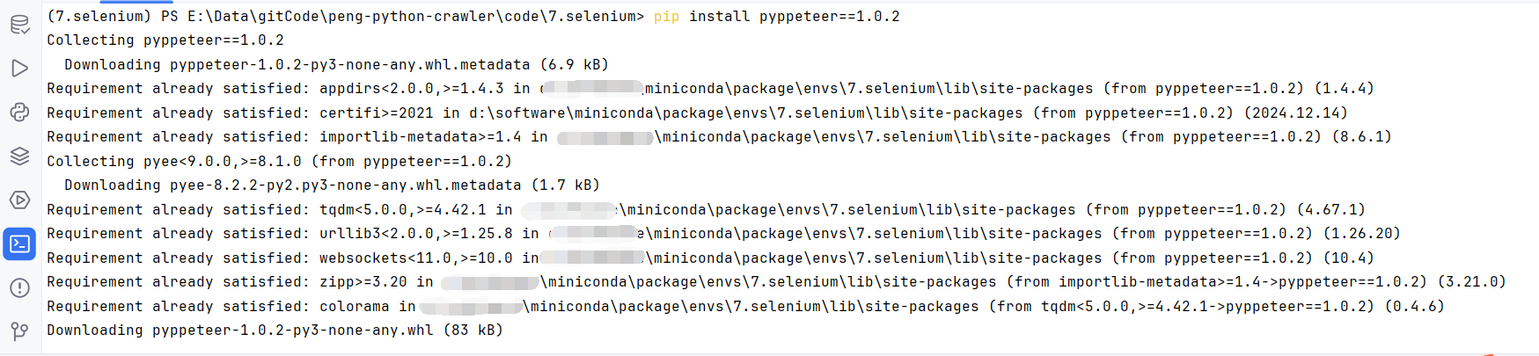The height and width of the screenshot is (356, 1539).
Task: Click the 'Collecting pyppeteer==1.0.2' output line
Action: point(165,40)
